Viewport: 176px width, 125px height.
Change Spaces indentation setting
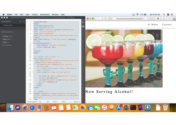(x=76, y=102)
